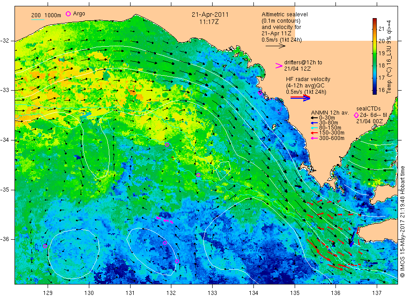Click dark red top of color bar
Image resolution: width=408 pixels, height=299 pixels.
(374, 20)
